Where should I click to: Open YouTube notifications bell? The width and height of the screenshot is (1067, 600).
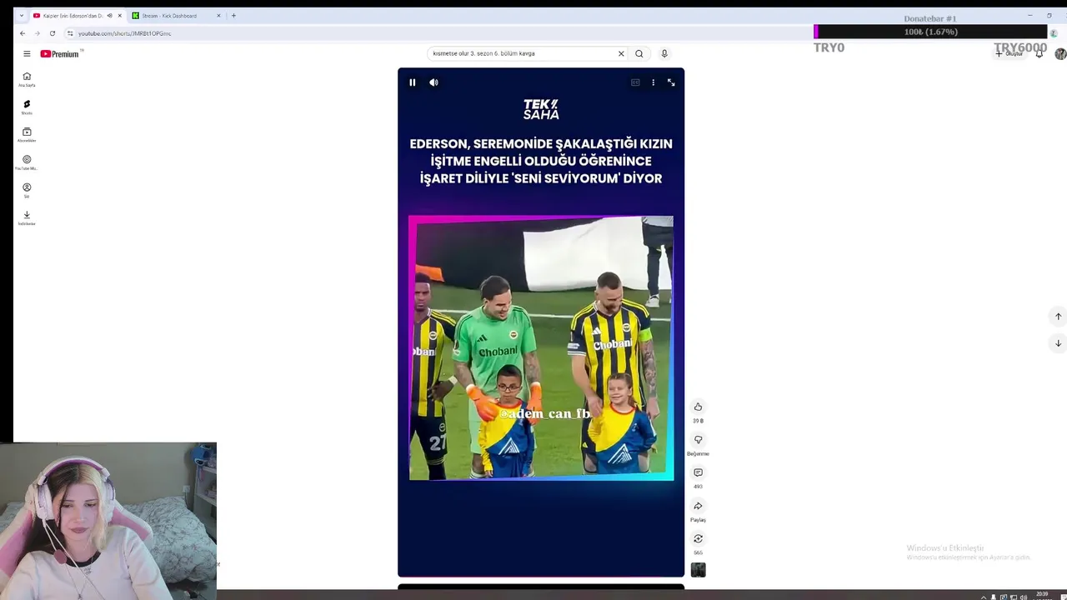pos(1039,53)
